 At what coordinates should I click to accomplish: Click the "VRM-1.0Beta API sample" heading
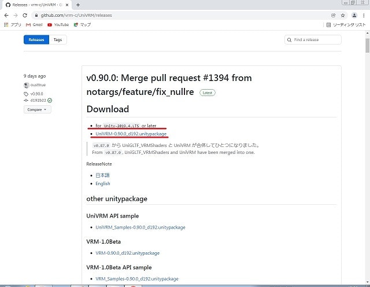point(119,267)
